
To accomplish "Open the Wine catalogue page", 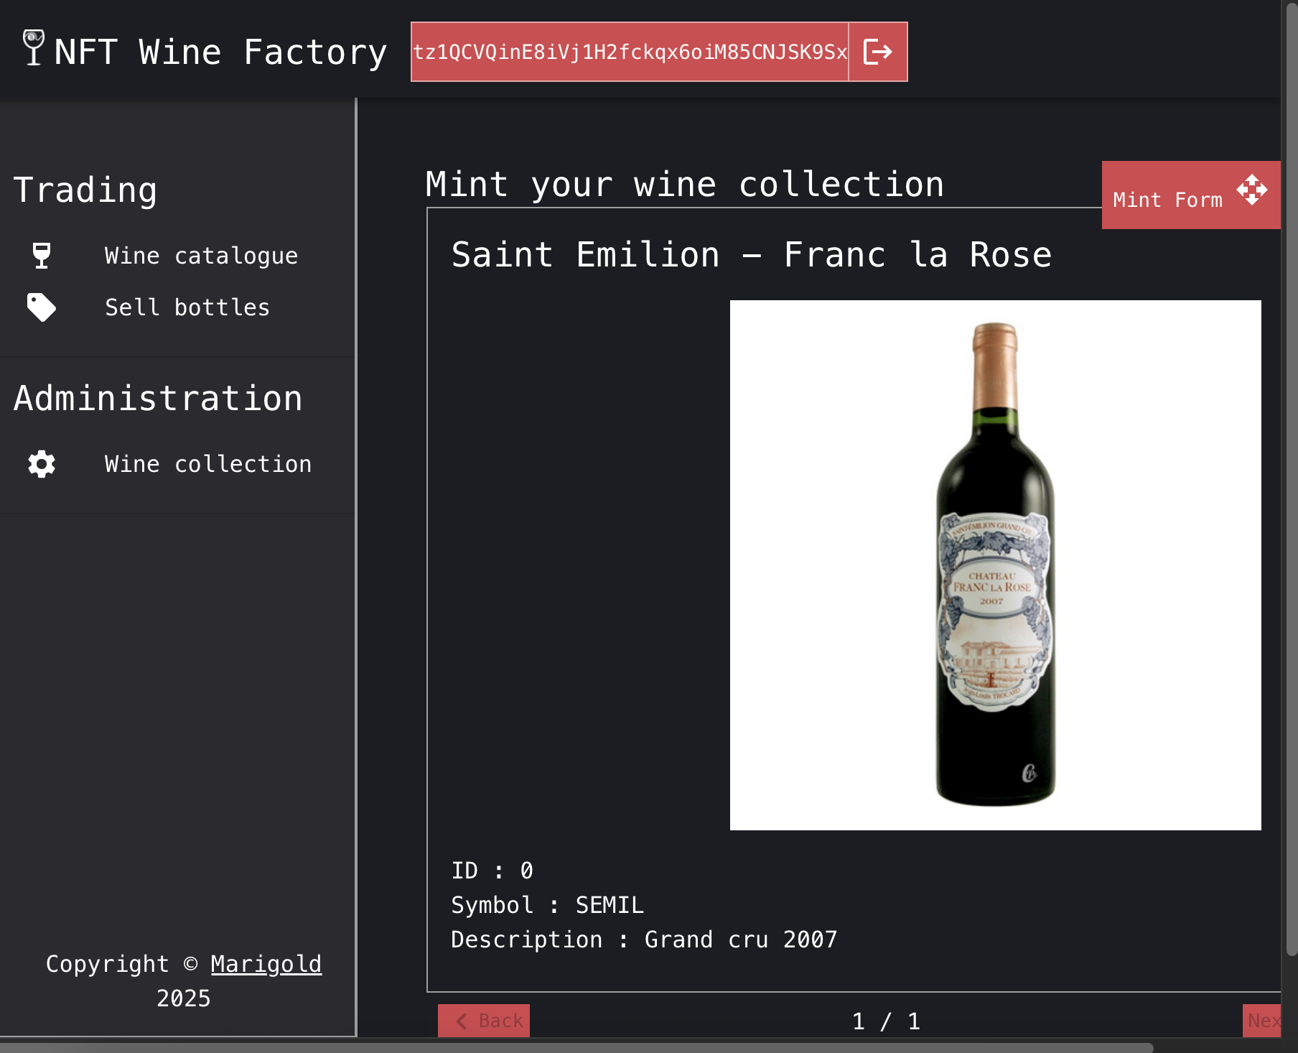I will pyautogui.click(x=201, y=255).
